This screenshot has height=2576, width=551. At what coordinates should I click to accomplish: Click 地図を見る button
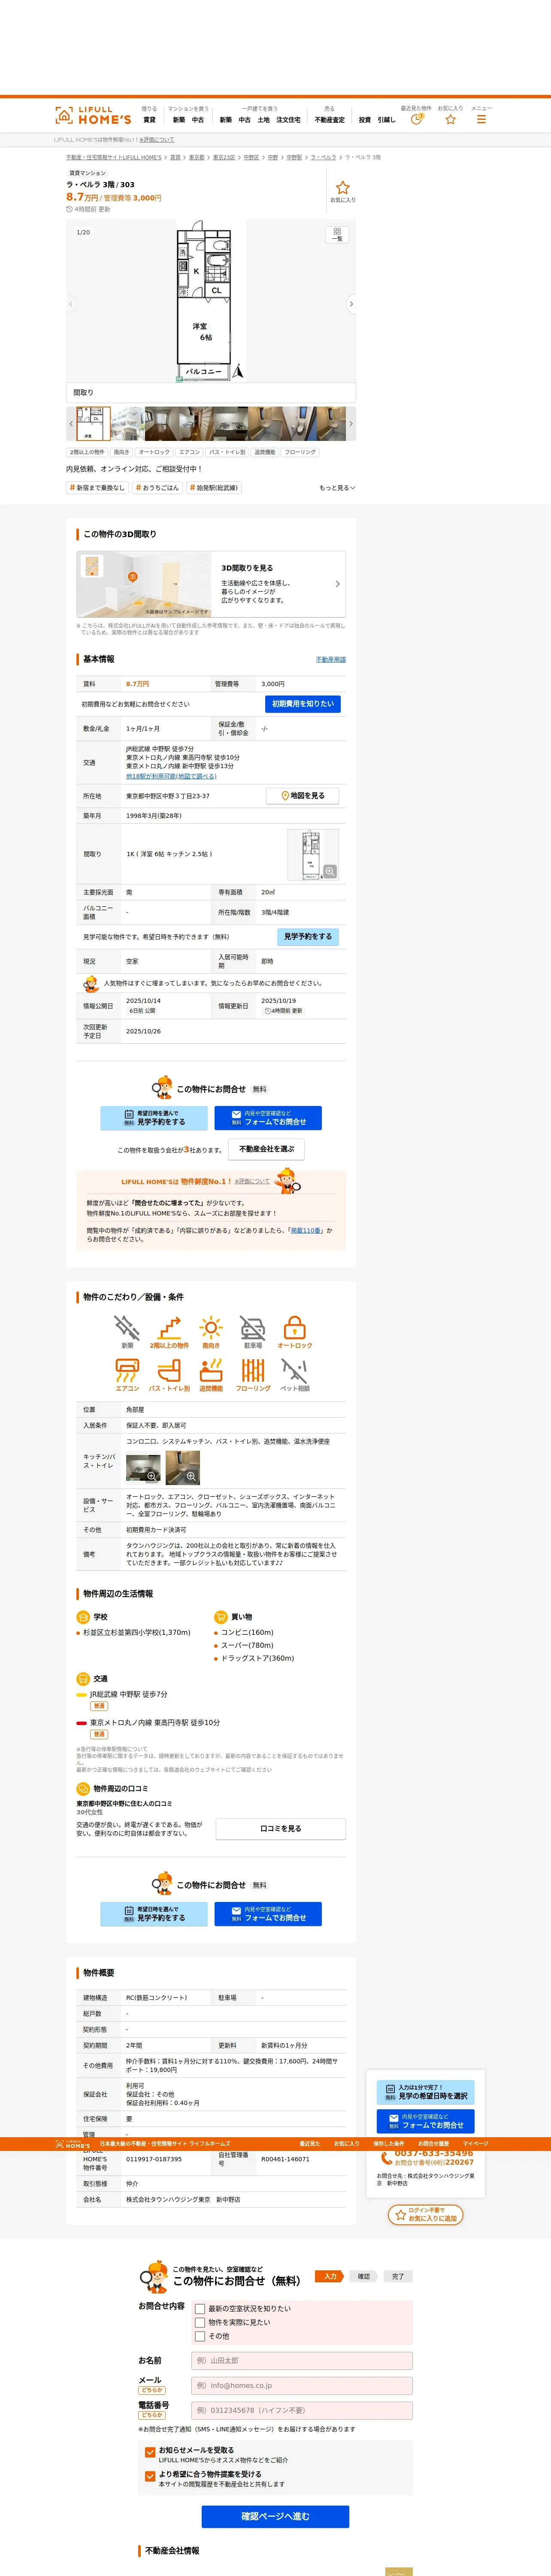coord(303,796)
